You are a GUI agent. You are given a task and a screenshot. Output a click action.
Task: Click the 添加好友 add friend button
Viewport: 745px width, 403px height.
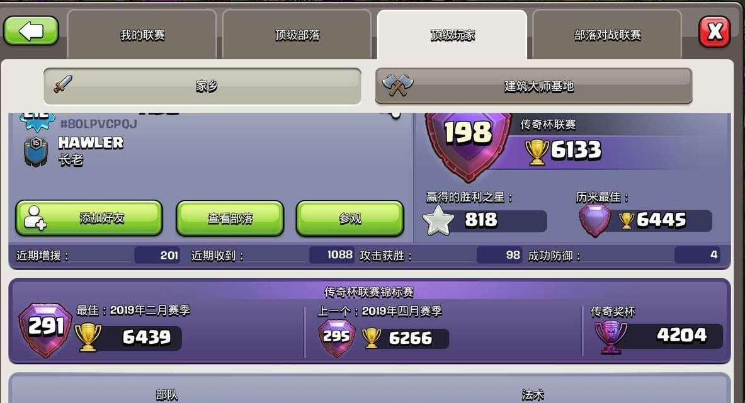[x=89, y=218]
